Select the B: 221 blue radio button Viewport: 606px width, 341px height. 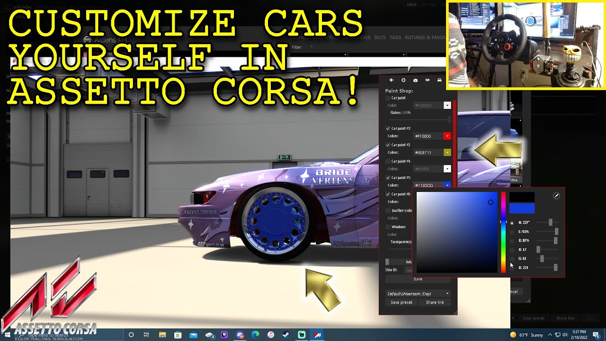(x=512, y=268)
